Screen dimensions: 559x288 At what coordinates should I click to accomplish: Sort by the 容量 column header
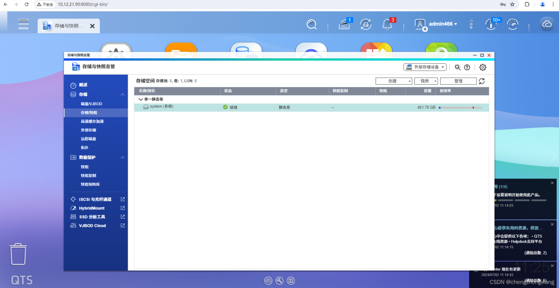(x=421, y=91)
